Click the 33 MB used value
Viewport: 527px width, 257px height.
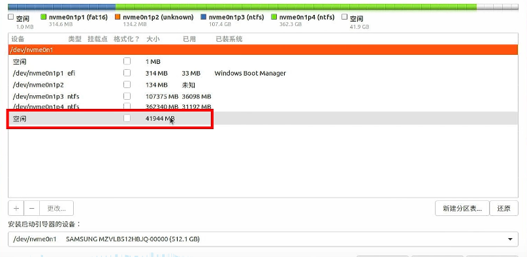coord(191,73)
